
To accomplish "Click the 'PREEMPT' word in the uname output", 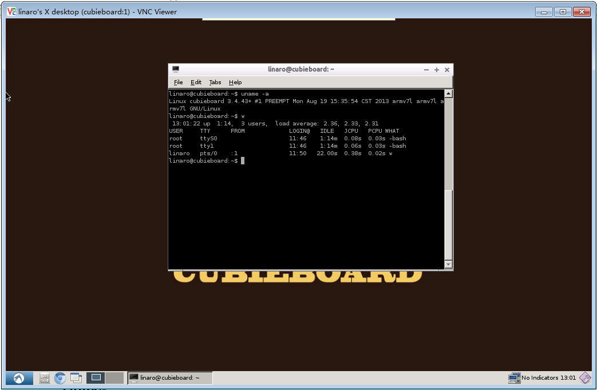I will coord(277,101).
